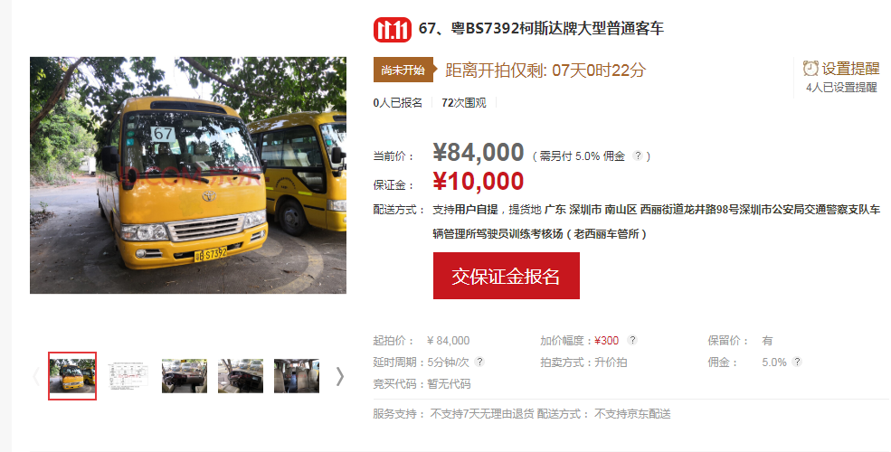This screenshot has width=891, height=452.
Task: Open help icon next to 5.0% 佣金 near price
Action: [638, 155]
